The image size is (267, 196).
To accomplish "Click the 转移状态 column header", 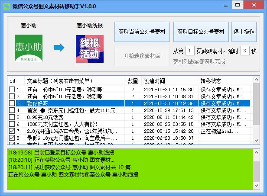I will 211,81.
